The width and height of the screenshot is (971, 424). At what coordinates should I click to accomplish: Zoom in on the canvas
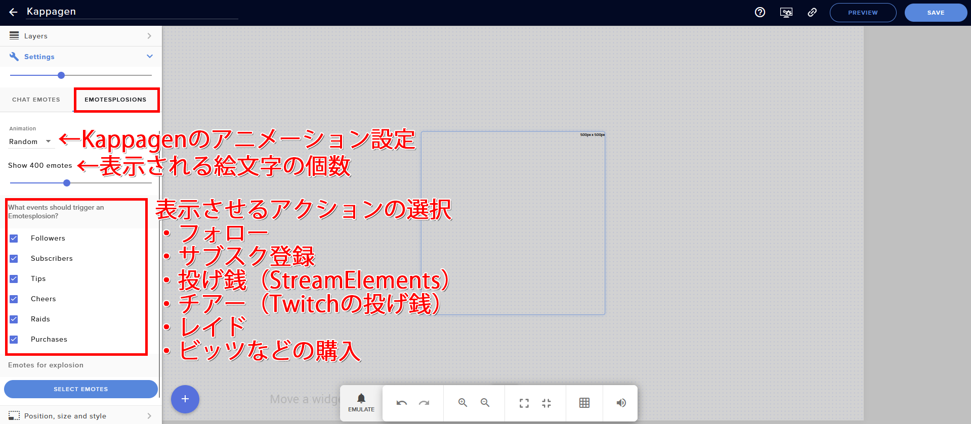pyautogui.click(x=462, y=403)
